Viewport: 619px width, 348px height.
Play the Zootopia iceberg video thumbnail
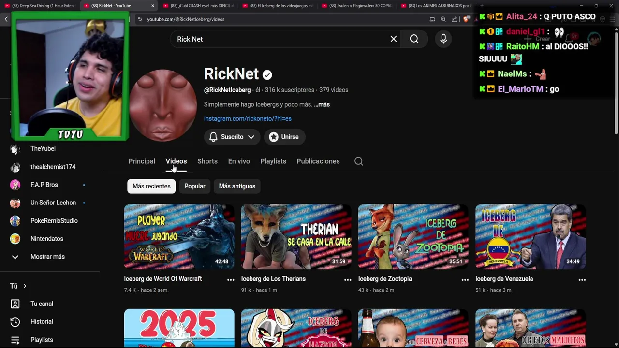coord(413,236)
